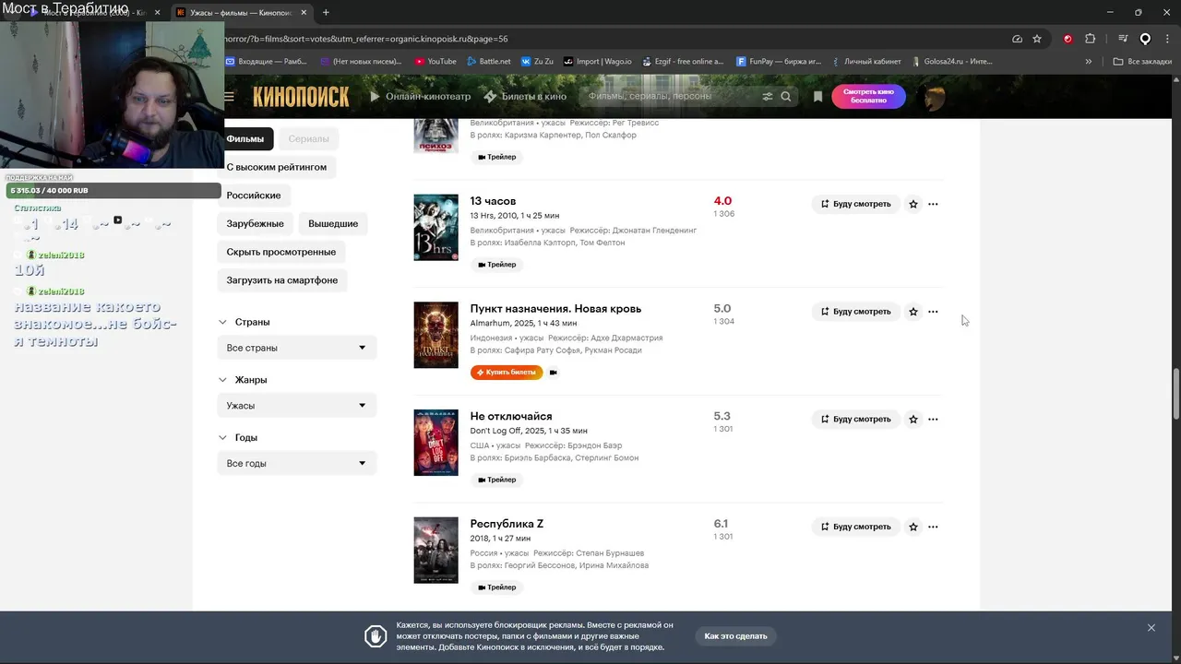1181x664 pixels.
Task: Add Не отключайся to Буду смотреть
Action: (855, 420)
